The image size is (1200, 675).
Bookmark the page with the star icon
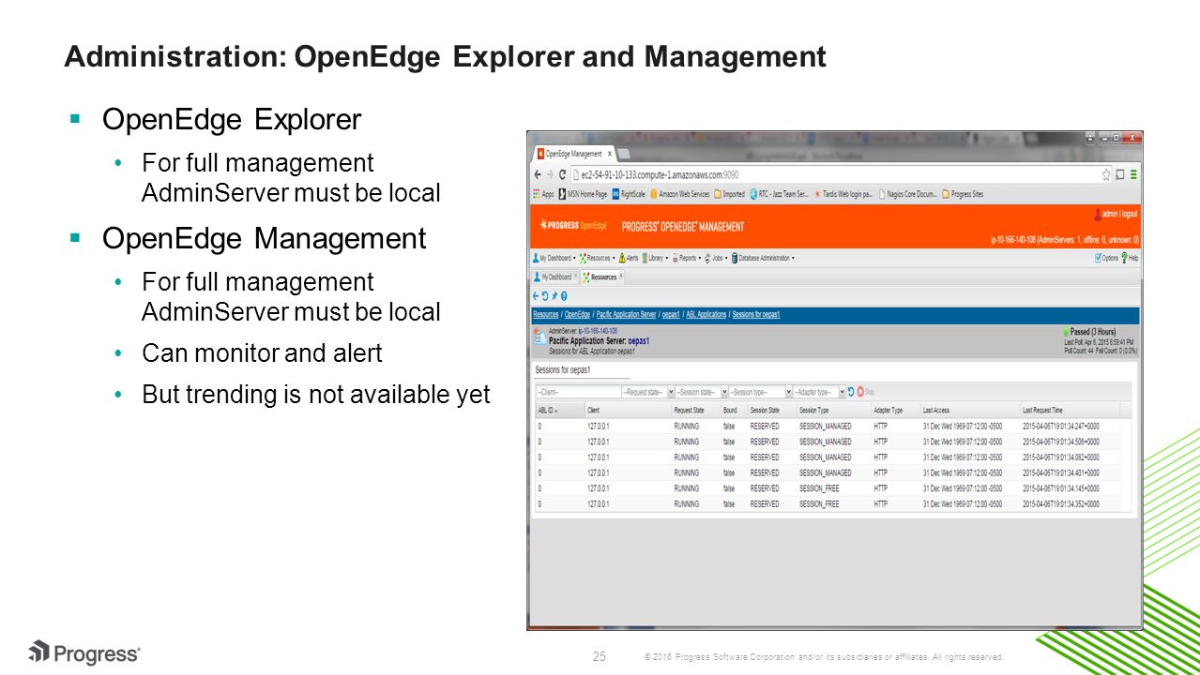point(1106,174)
